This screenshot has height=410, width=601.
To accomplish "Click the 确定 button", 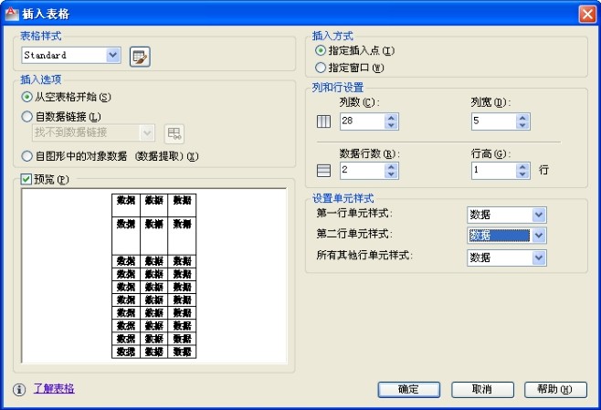I will click(408, 389).
